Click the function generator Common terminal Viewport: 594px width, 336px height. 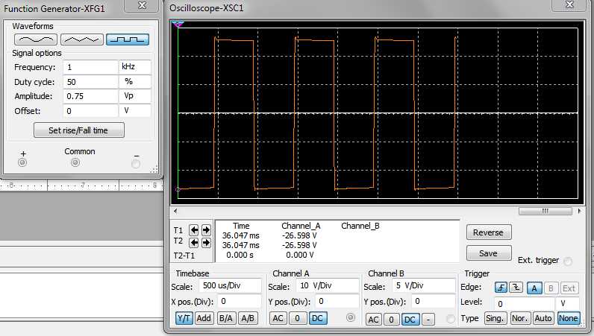[x=75, y=162]
